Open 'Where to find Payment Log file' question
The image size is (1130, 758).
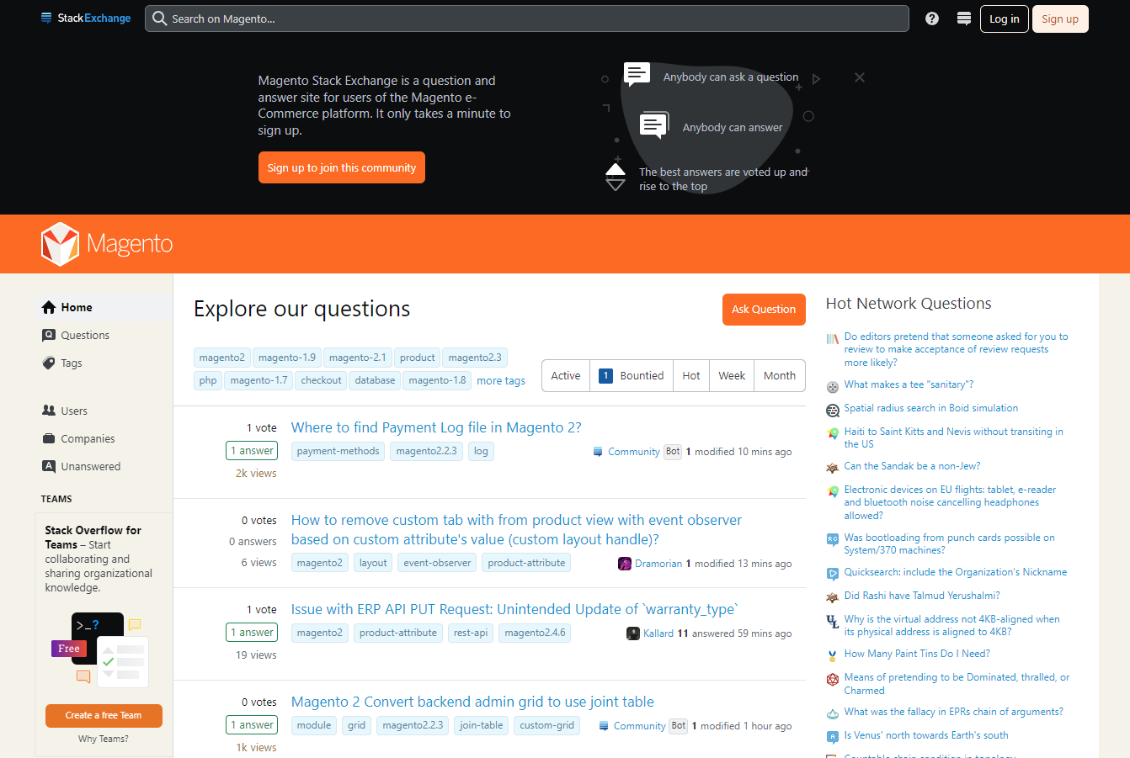point(436,427)
